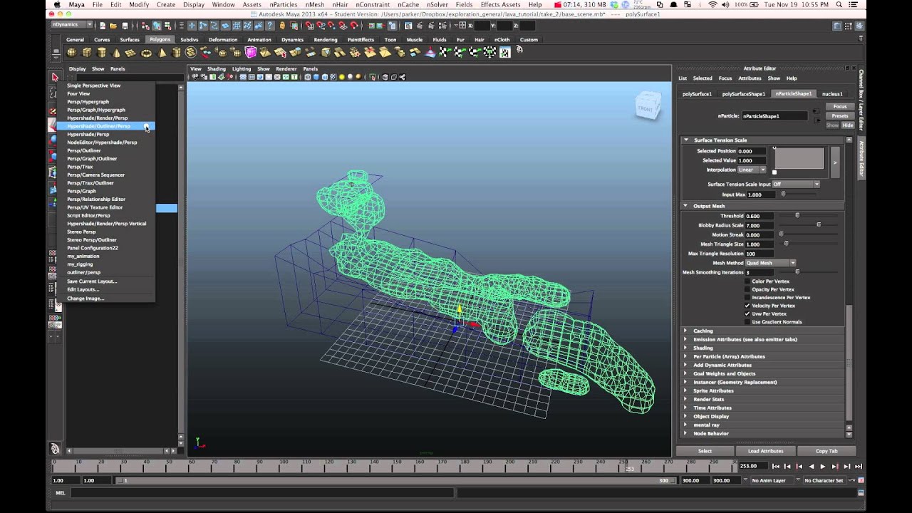Enable Opacity Per Vertex checkbox
The image size is (912, 513).
tap(747, 289)
